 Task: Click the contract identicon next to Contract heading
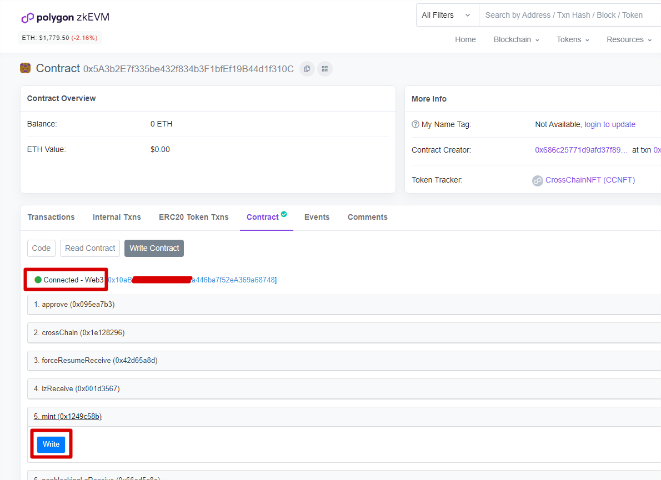click(x=26, y=68)
